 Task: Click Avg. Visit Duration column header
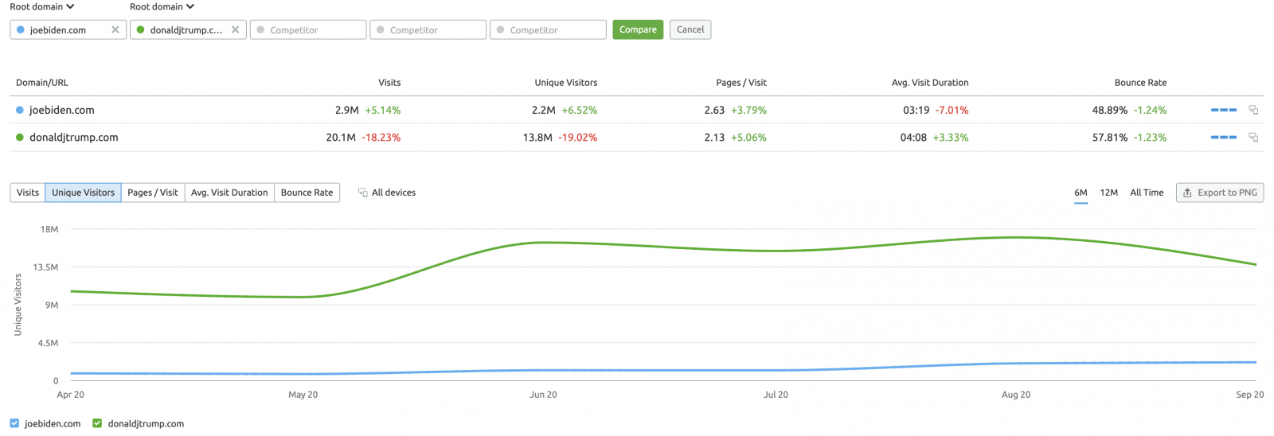pyautogui.click(x=930, y=83)
